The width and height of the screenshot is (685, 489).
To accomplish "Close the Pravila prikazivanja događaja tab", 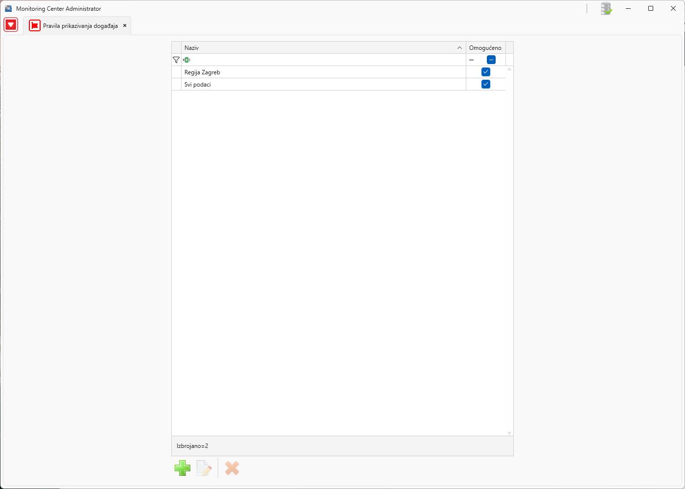I will (125, 26).
